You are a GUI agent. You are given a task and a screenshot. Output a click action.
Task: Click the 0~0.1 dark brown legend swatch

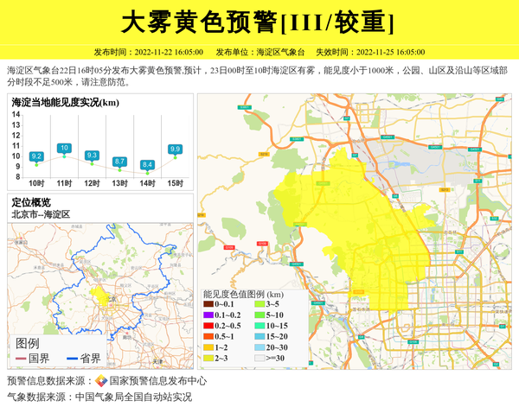208,305
